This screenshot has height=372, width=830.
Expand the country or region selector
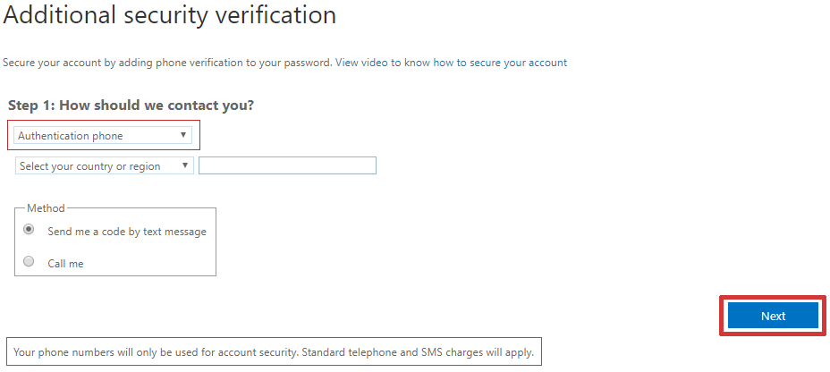click(x=104, y=165)
